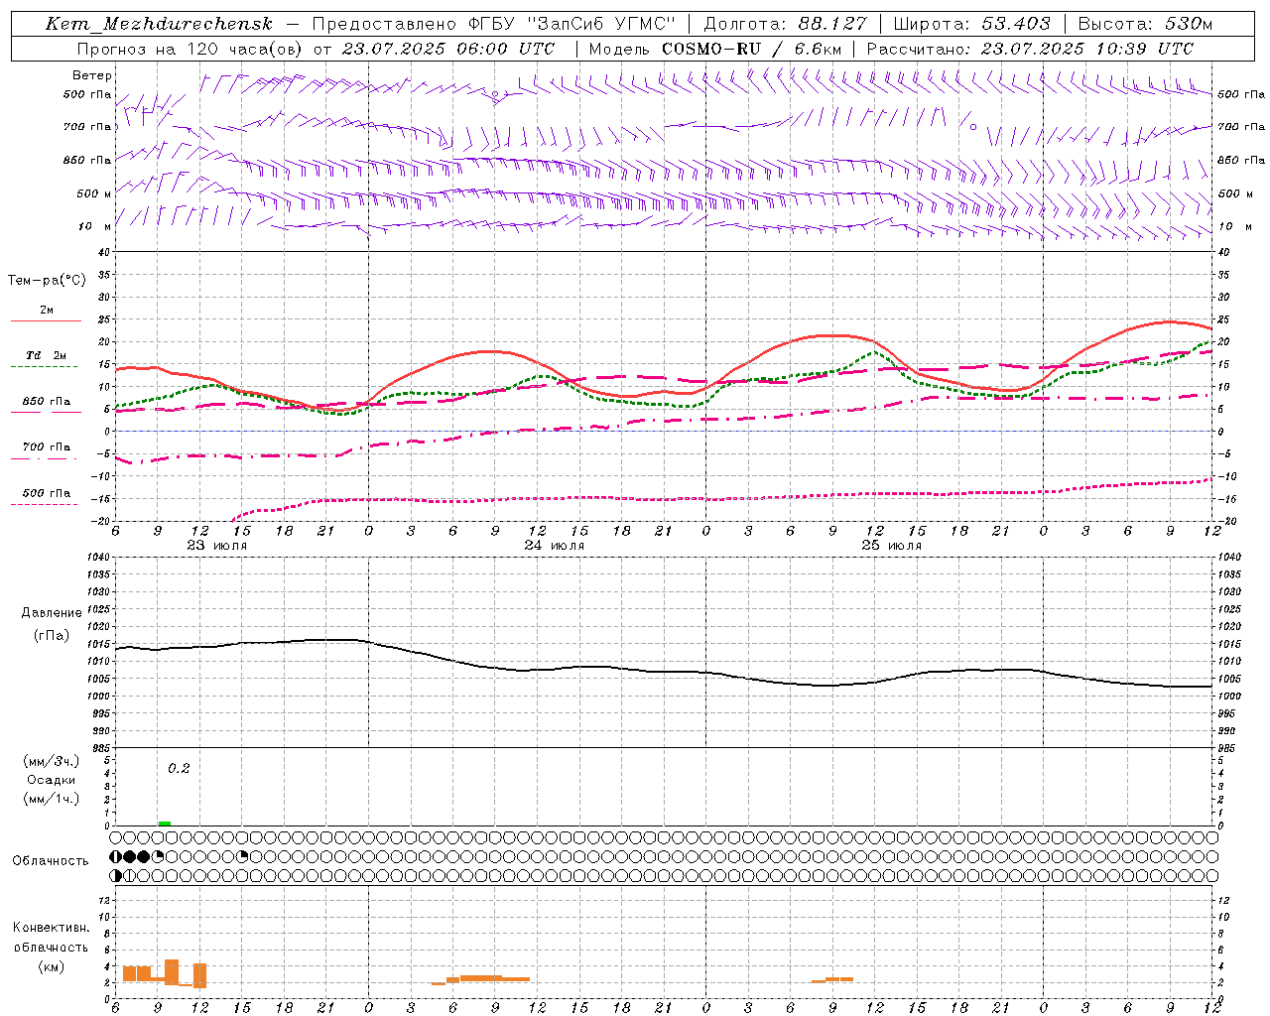Select the Долгота: 88.127 header field
Image resolution: width=1270 pixels, height=1016 pixels.
pos(786,24)
